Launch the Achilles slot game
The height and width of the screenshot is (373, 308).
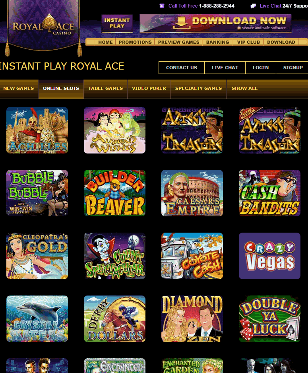(x=37, y=130)
